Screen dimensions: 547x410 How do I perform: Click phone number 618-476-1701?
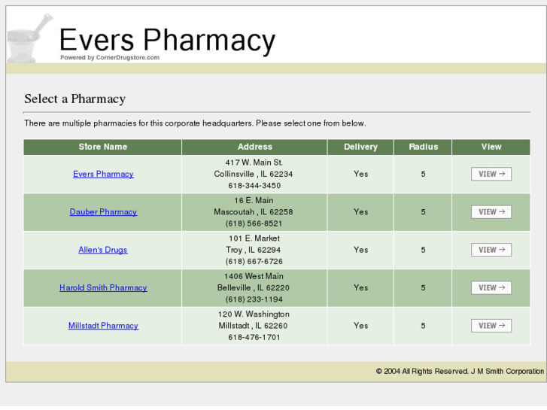pos(254,338)
